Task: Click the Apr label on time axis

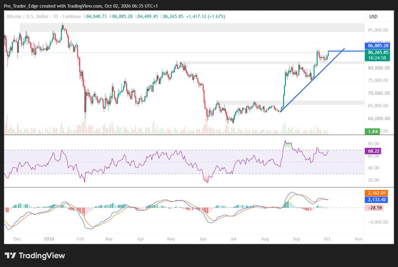Action: [x=141, y=239]
